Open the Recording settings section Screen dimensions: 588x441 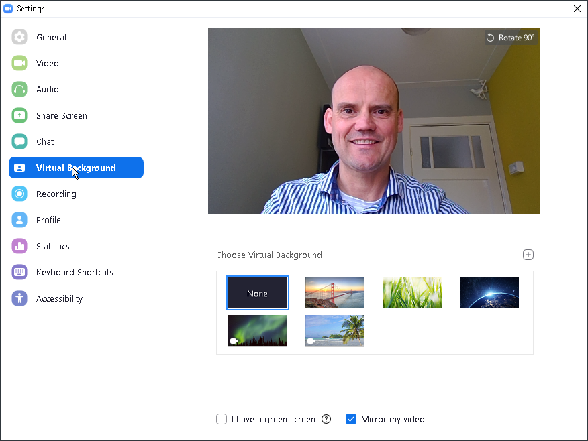(56, 194)
